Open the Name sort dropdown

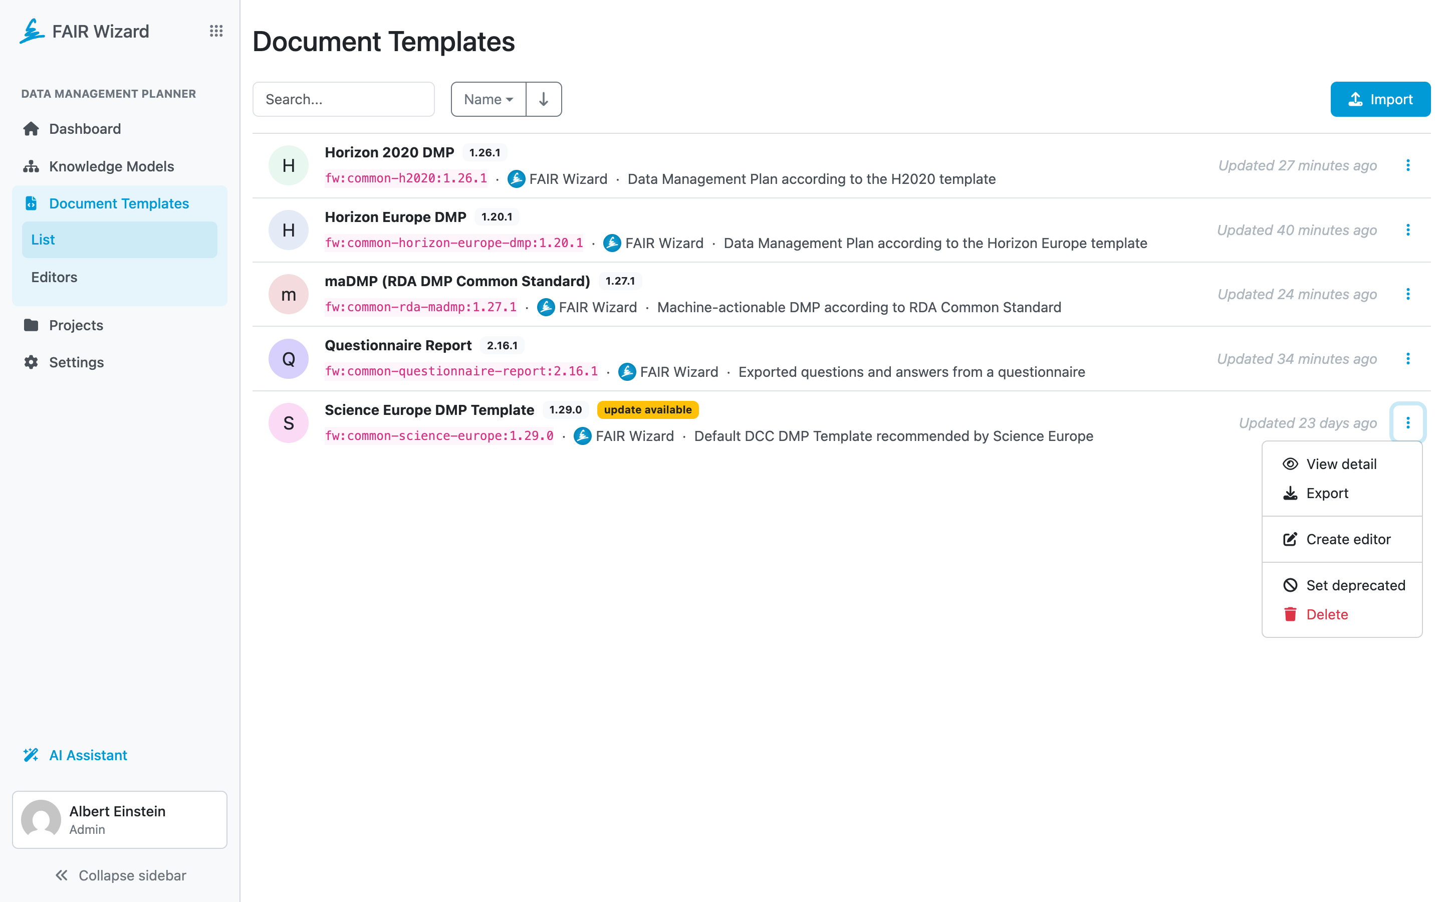(x=489, y=99)
